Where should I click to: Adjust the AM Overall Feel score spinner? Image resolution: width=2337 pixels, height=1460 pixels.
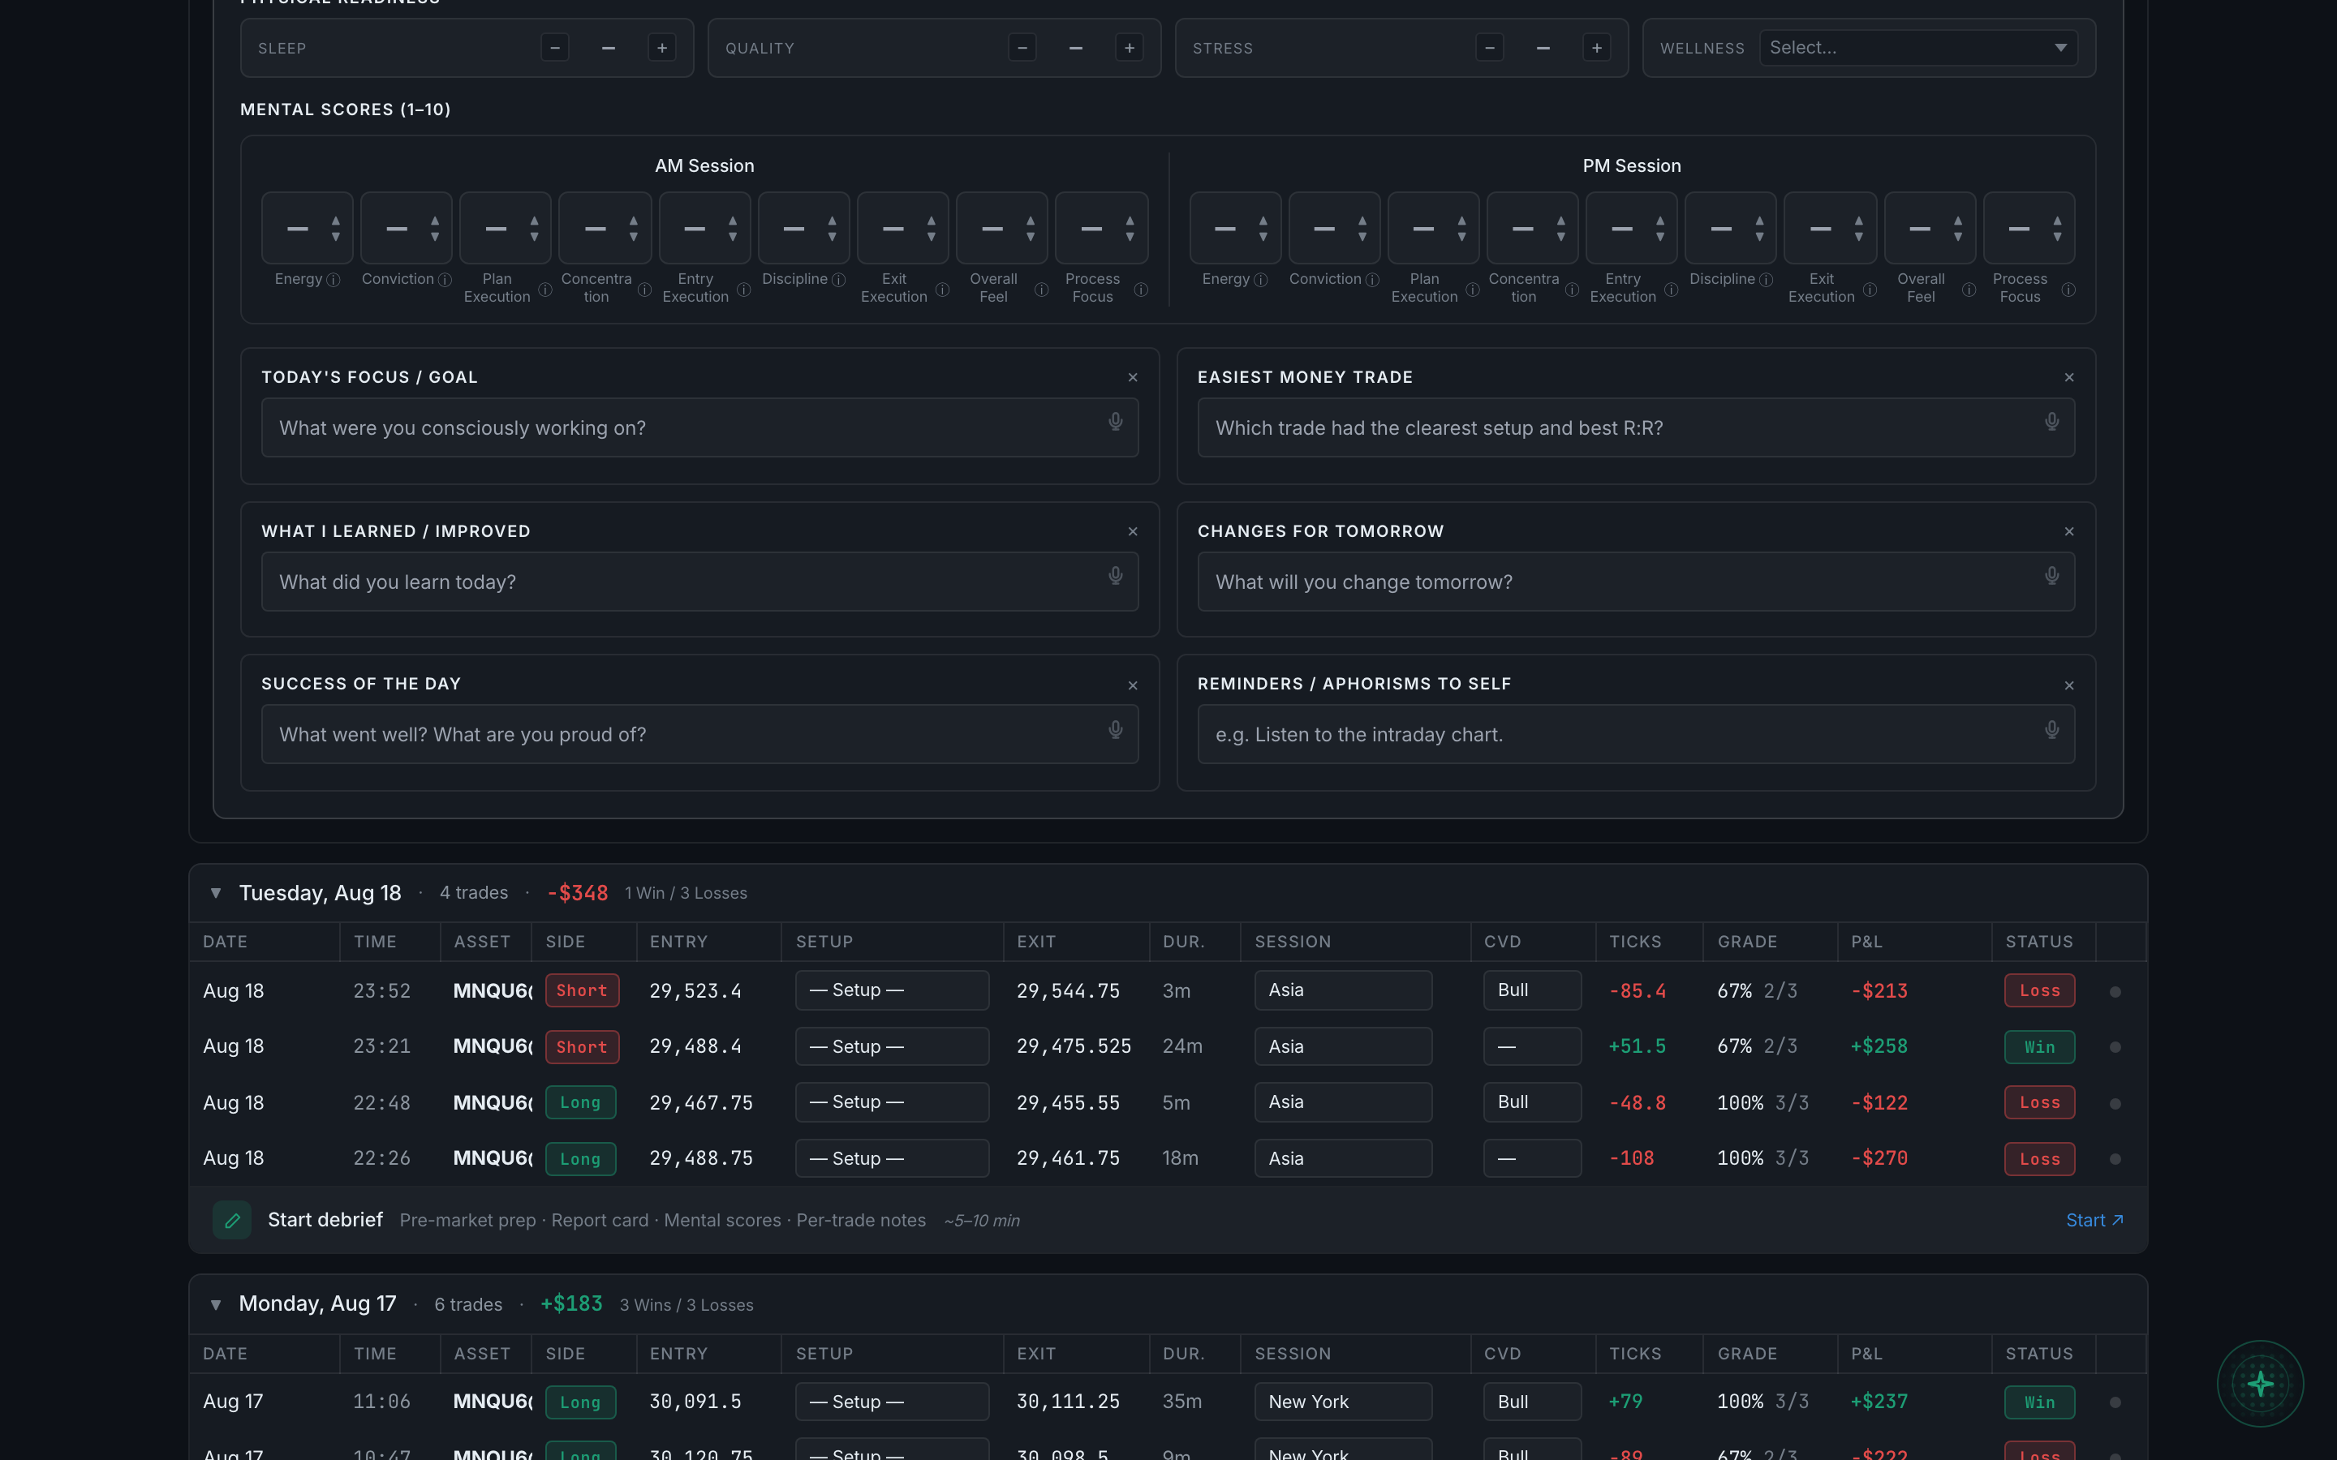[1031, 229]
